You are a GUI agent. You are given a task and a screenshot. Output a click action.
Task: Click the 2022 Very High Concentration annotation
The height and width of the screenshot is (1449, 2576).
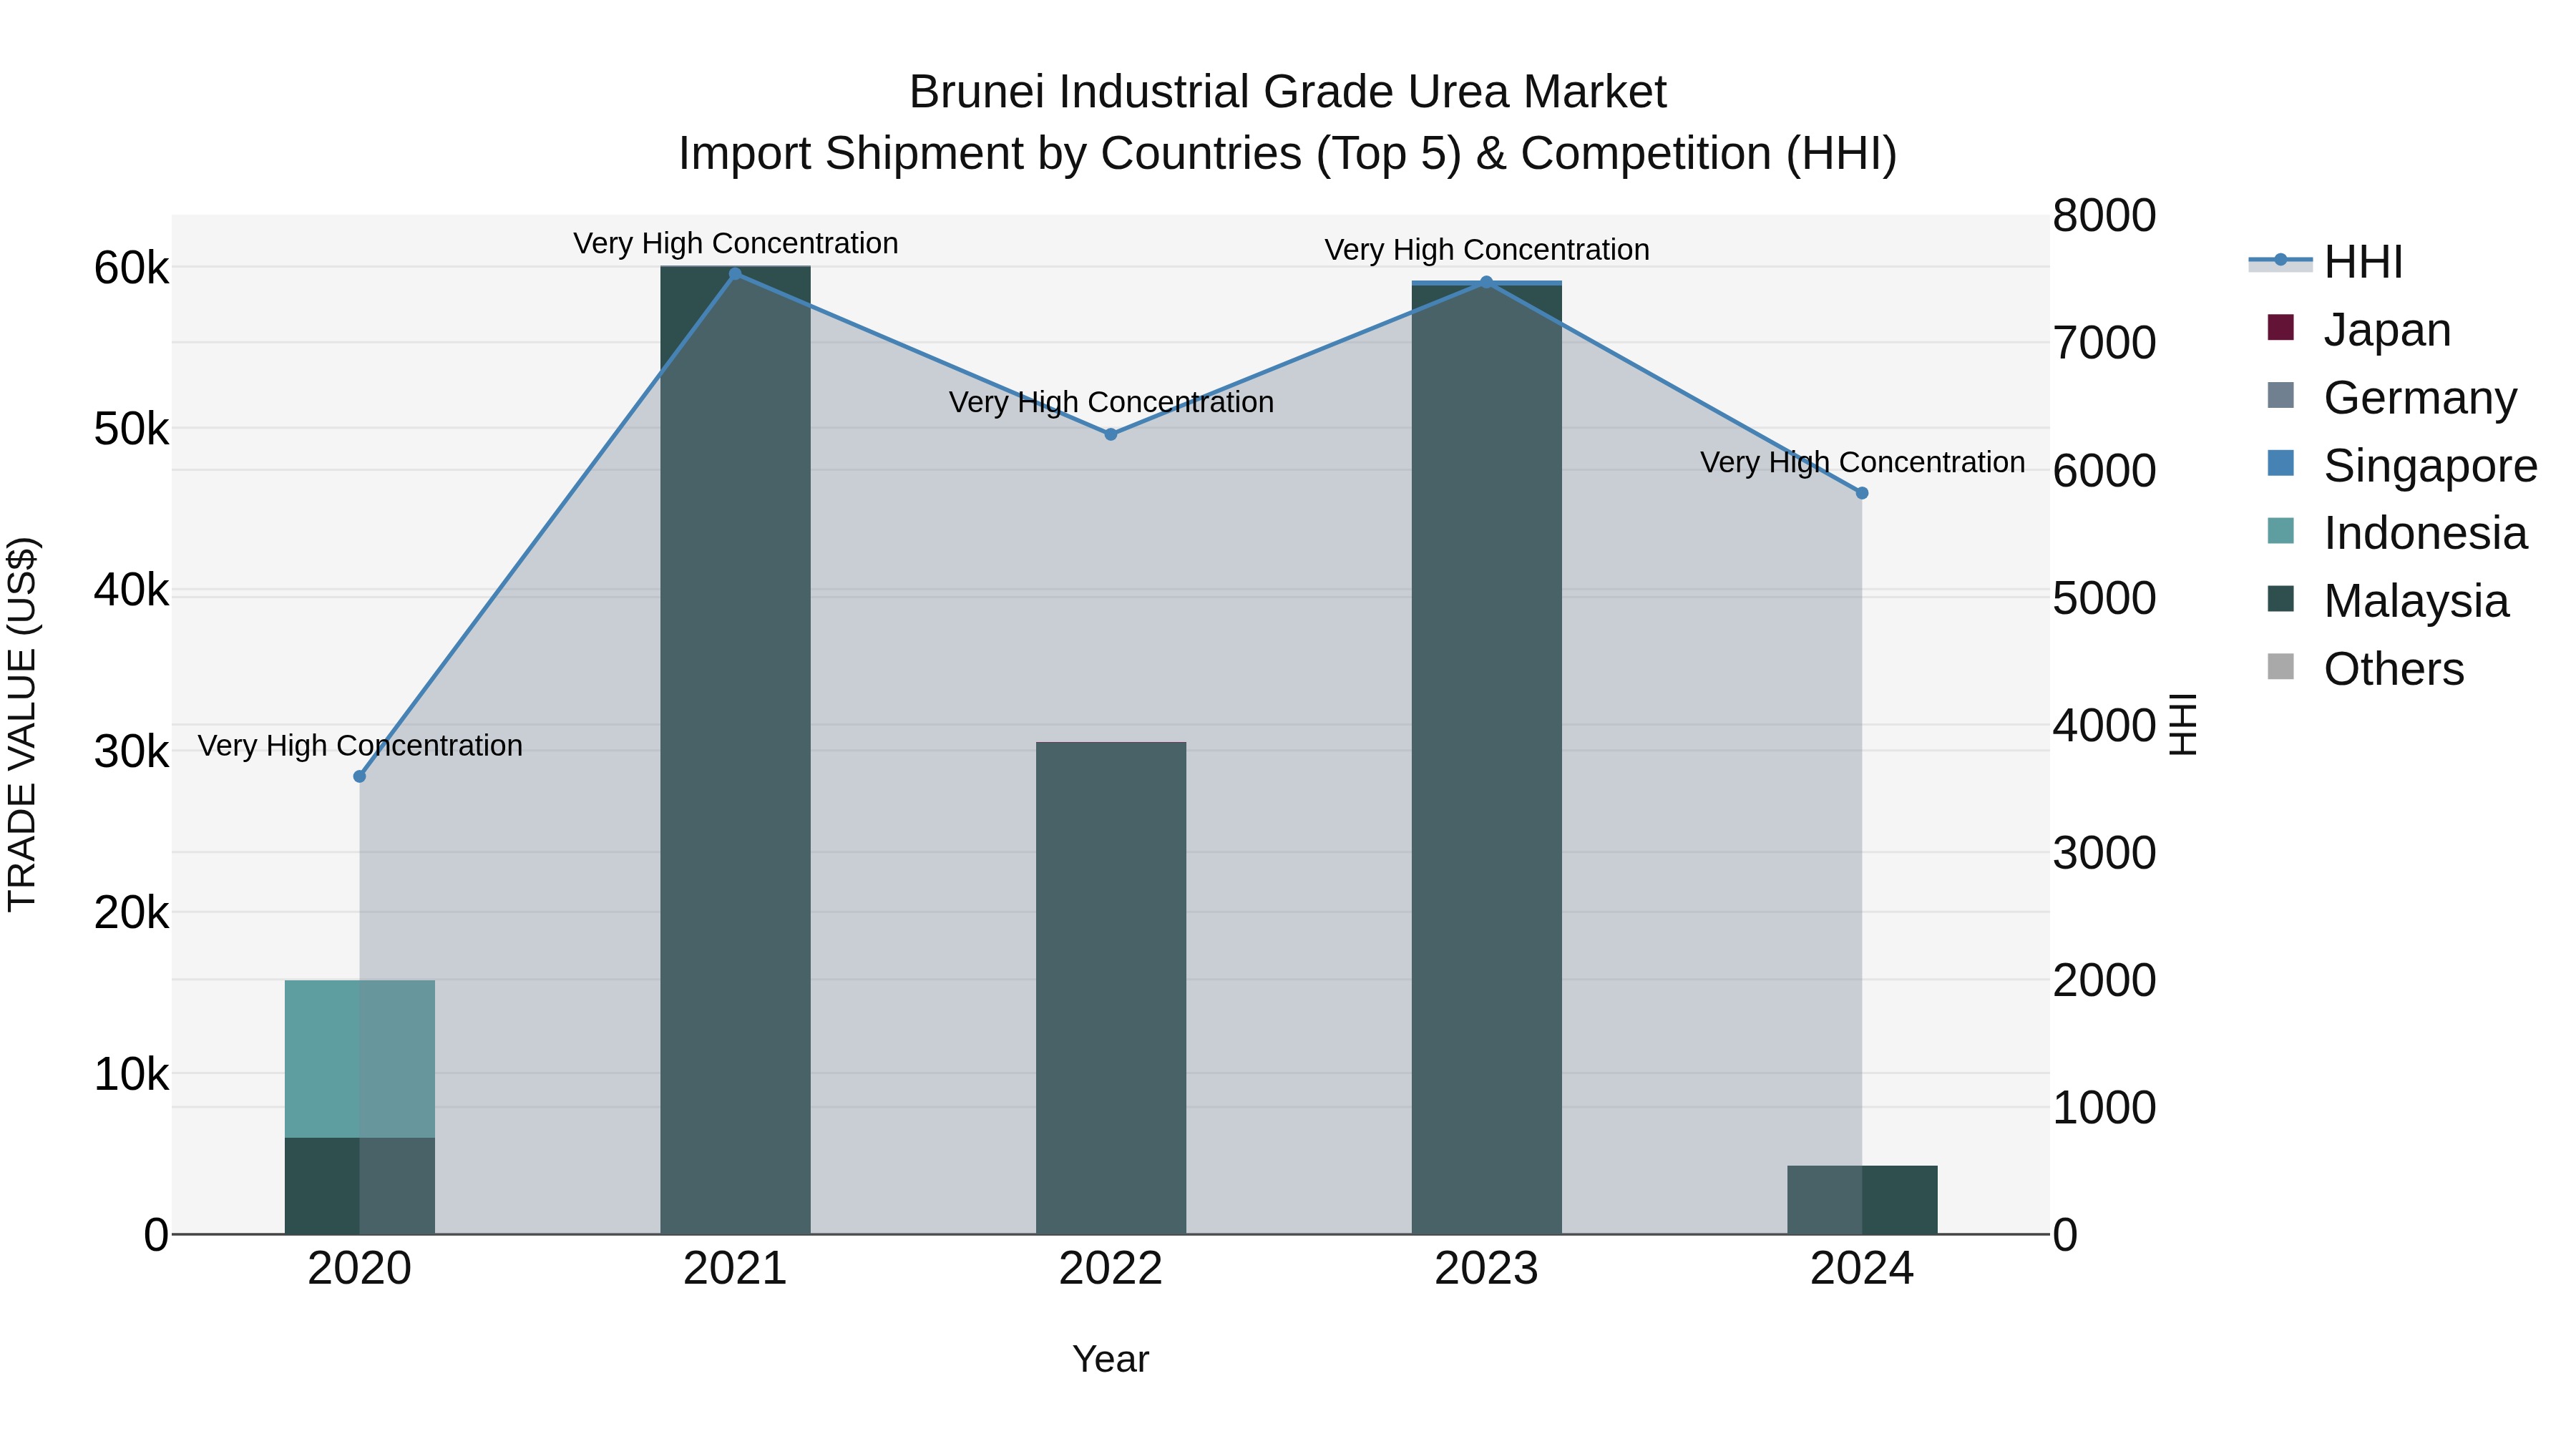tap(1111, 403)
